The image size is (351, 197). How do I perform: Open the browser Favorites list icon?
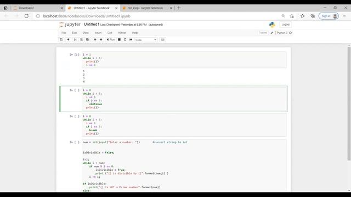302,16
